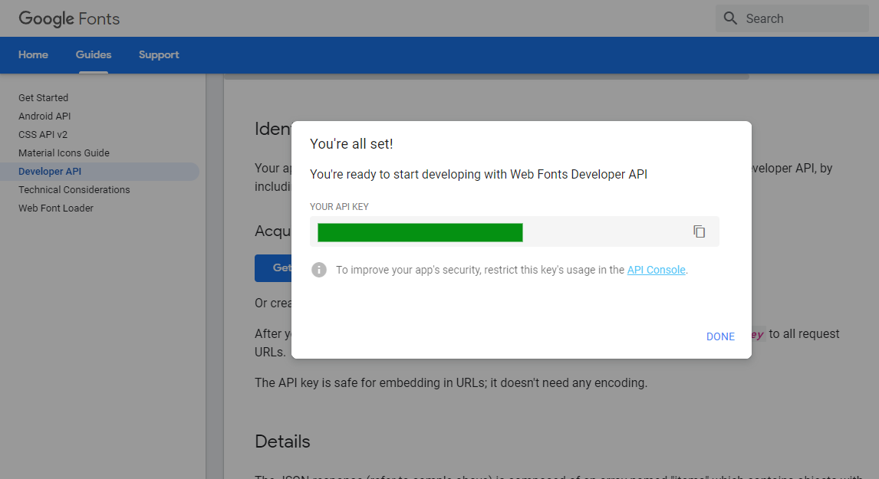Open the Google Fonts logo homepage
Viewport: 879px width, 479px height.
69,18
